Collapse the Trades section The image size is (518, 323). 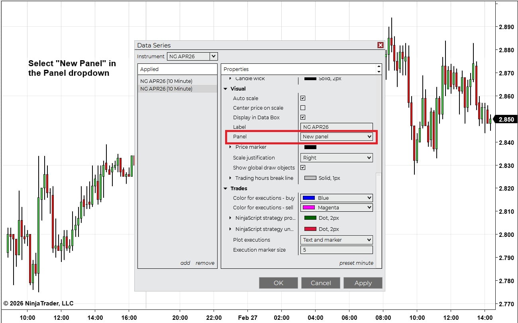click(226, 188)
